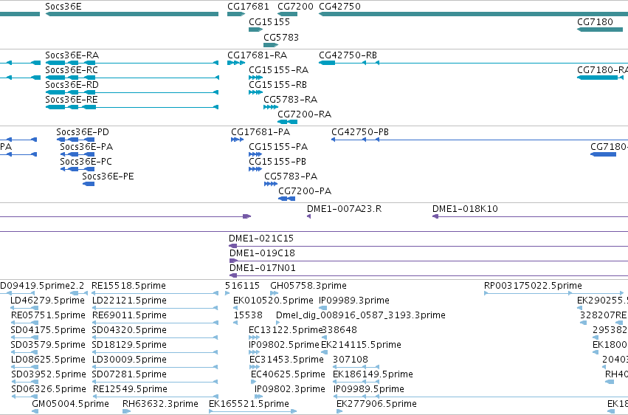Click EST SD18129.5prime
Image resolution: width=628 pixels, height=415 pixels.
[x=129, y=346]
